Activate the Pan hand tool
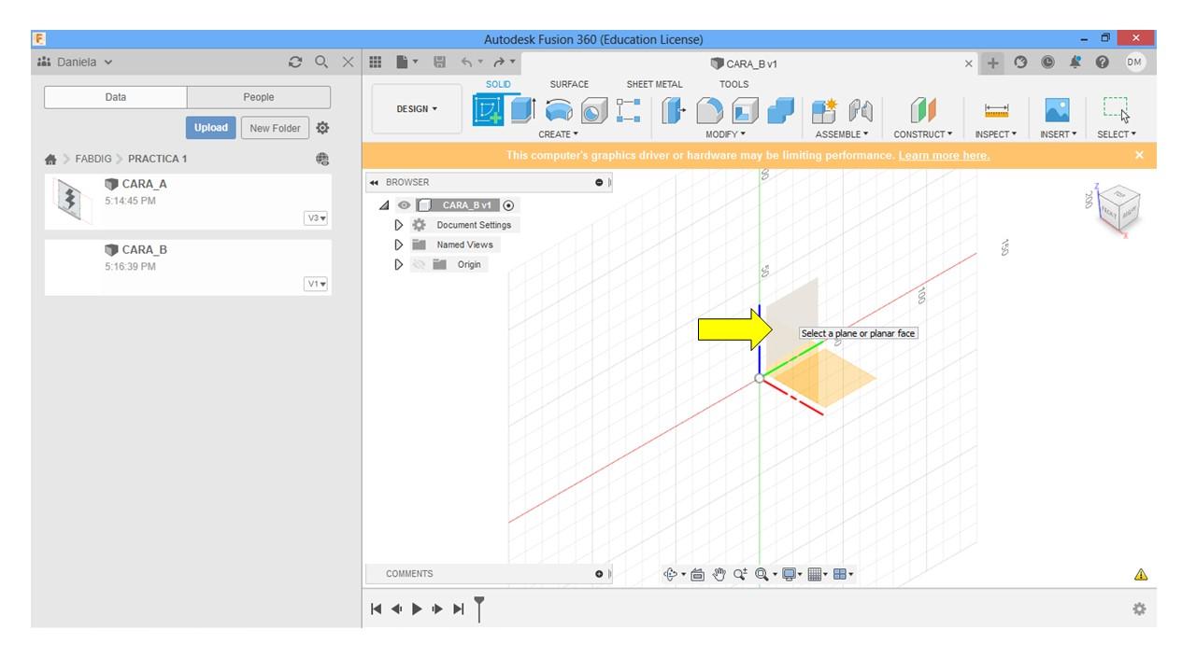 (719, 575)
